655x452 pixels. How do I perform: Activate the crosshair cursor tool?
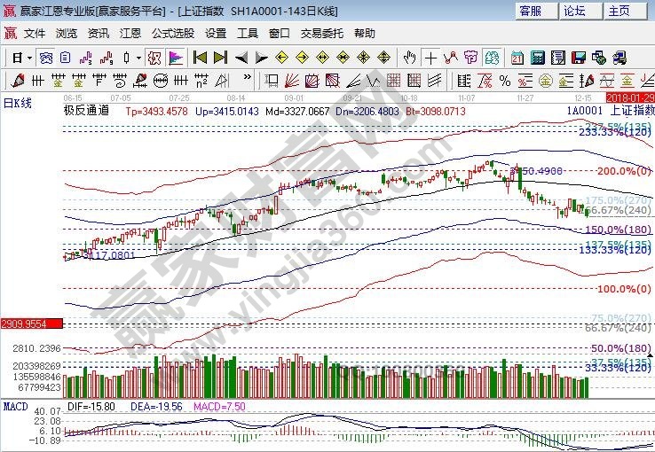point(430,58)
